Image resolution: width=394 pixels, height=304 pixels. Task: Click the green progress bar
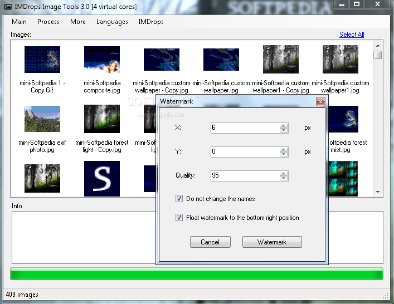(197, 273)
